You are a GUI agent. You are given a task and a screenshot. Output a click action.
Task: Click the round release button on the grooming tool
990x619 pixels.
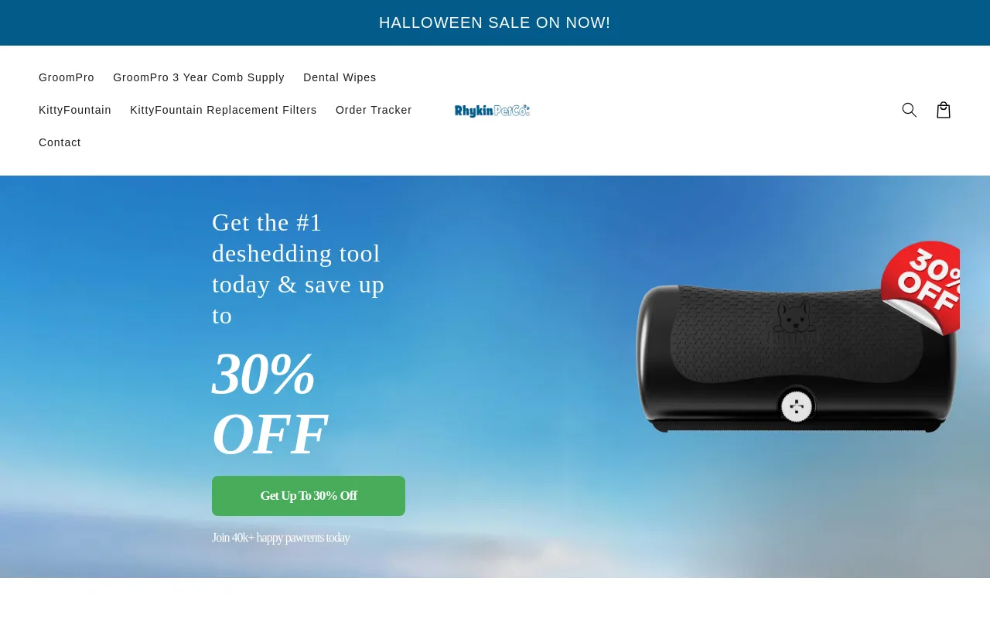[796, 406]
